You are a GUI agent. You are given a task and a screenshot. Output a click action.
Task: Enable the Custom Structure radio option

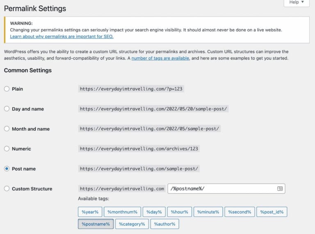[7, 188]
